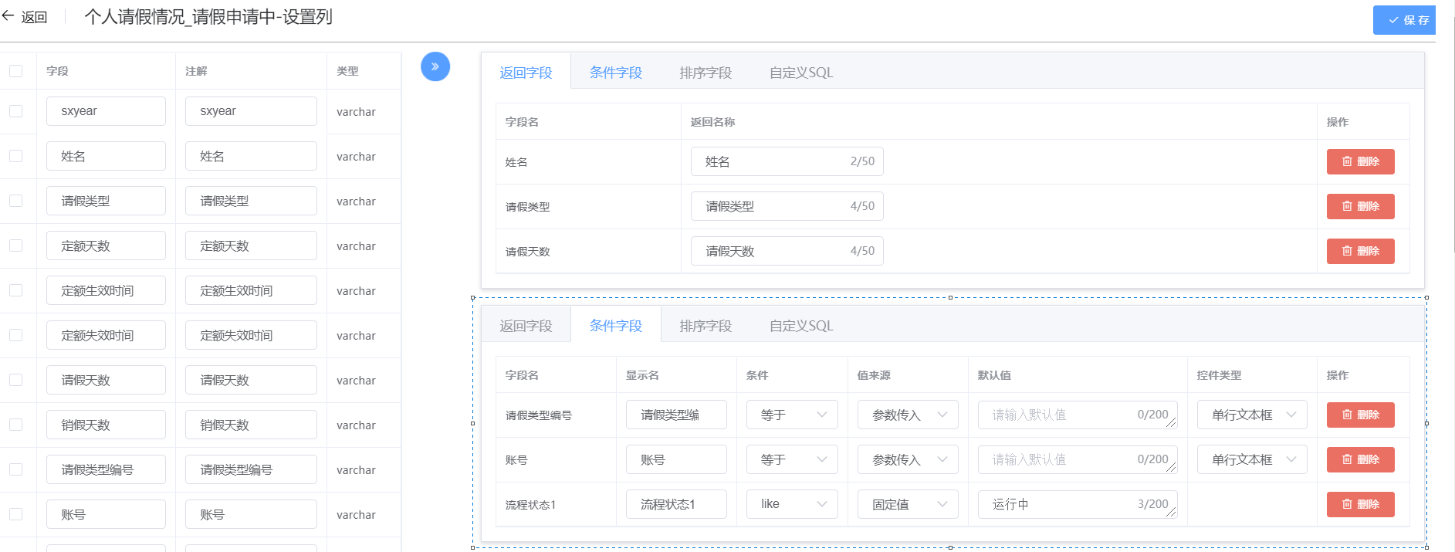1455x552 pixels.
Task: Click the blue double-arrow move button
Action: [x=435, y=66]
